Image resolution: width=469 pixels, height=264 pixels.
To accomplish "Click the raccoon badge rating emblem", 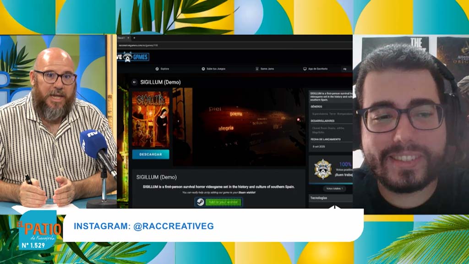I will [x=323, y=169].
